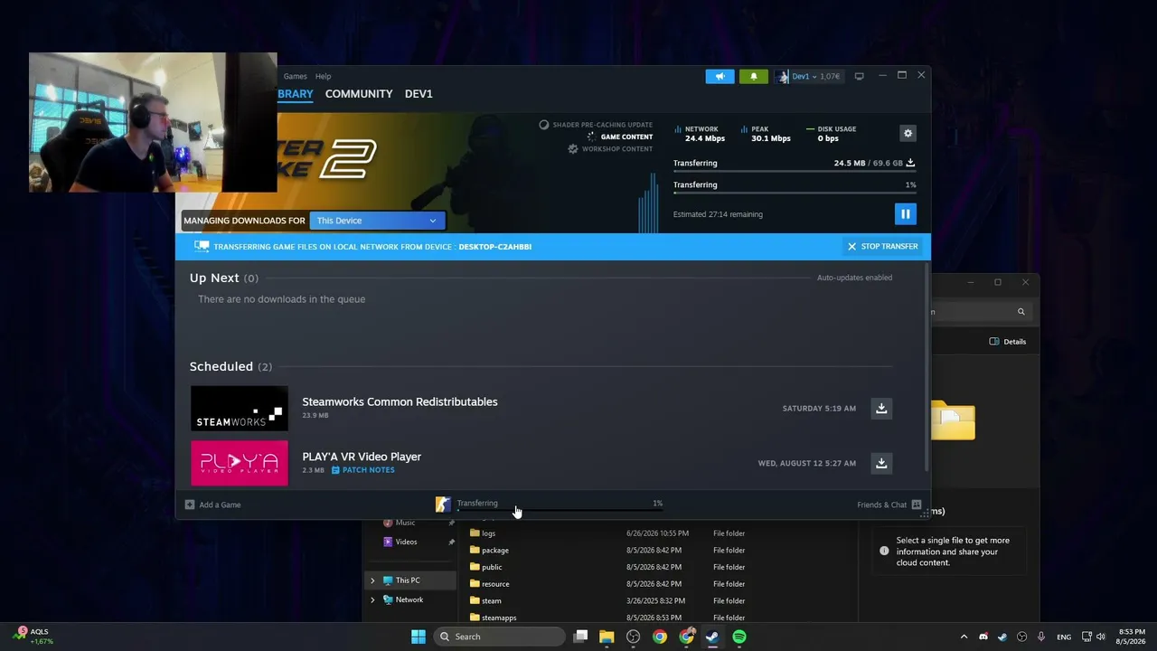Open File Explorer from the taskbar
Image resolution: width=1157 pixels, height=651 pixels.
tap(607, 637)
